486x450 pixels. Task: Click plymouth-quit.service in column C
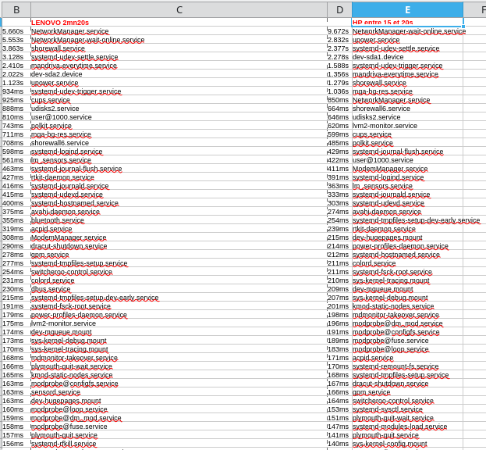pos(179,435)
